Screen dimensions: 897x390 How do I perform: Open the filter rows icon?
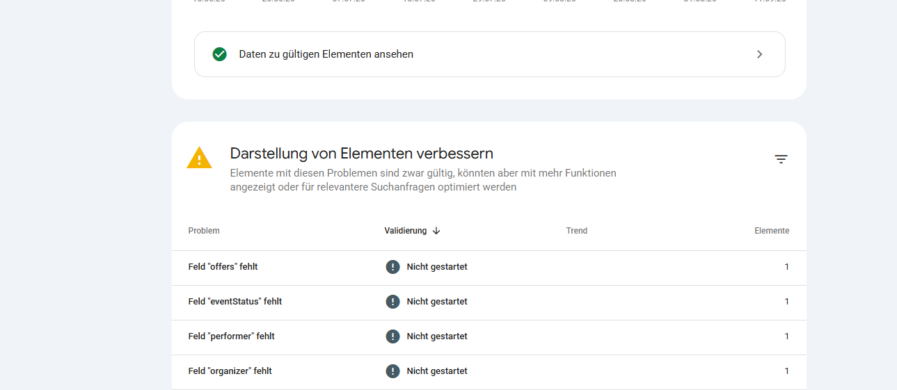pos(781,159)
